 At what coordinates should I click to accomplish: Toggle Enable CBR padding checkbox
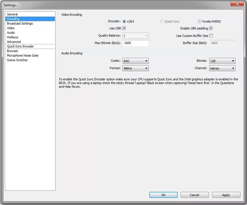[x=211, y=28]
